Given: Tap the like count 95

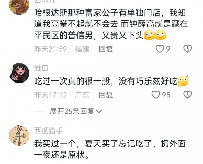Looking at the screenshot, I should point(166,95).
